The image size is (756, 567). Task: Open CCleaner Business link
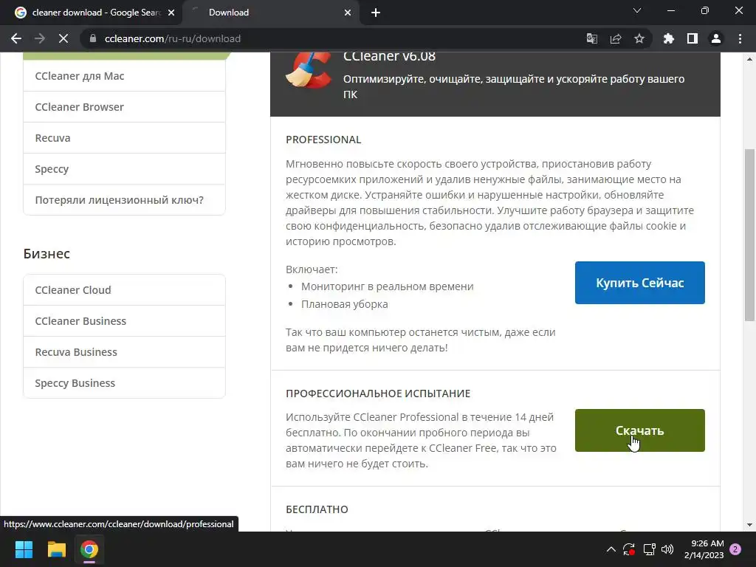pyautogui.click(x=124, y=321)
